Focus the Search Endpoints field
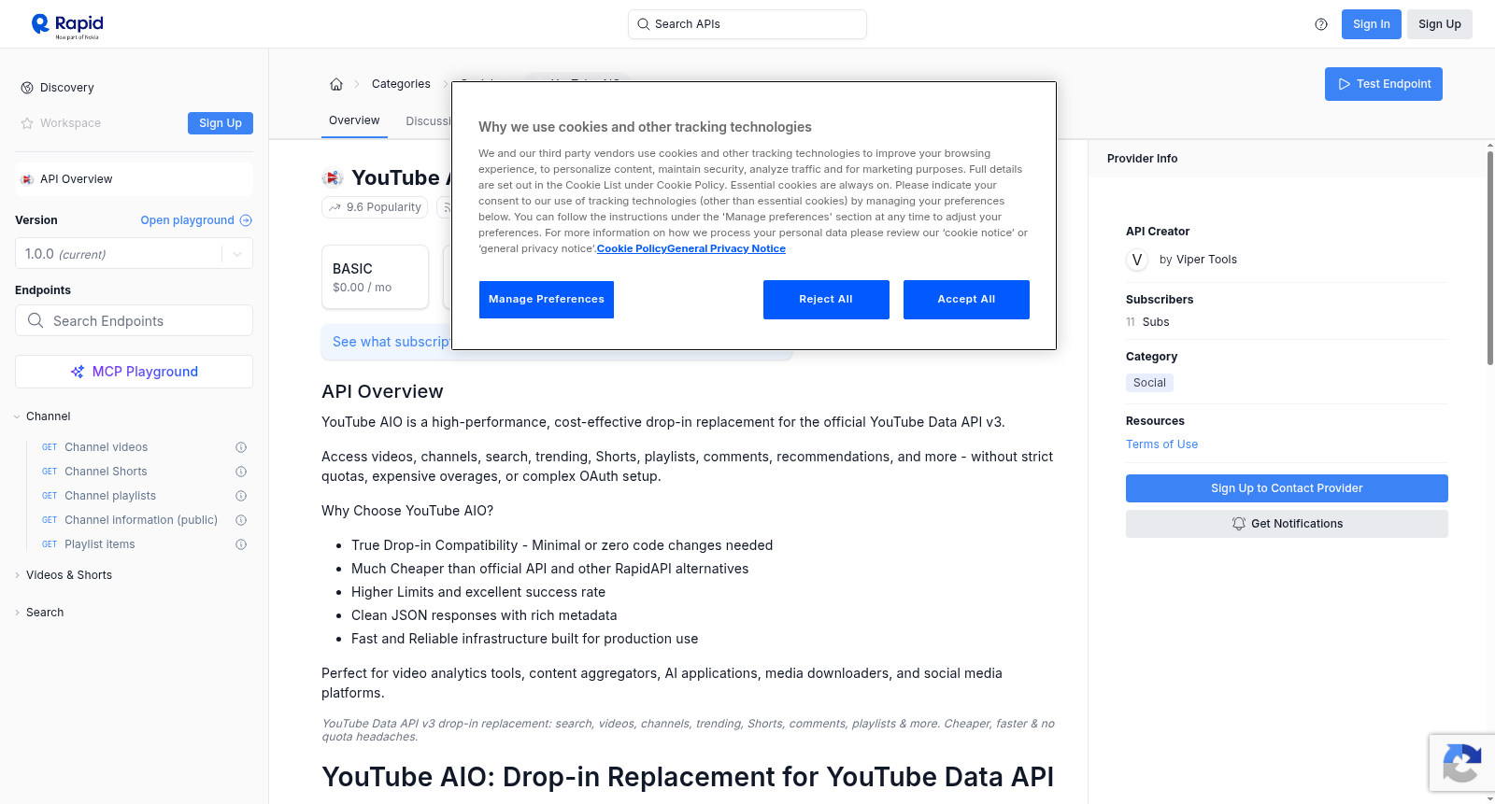 point(134,320)
